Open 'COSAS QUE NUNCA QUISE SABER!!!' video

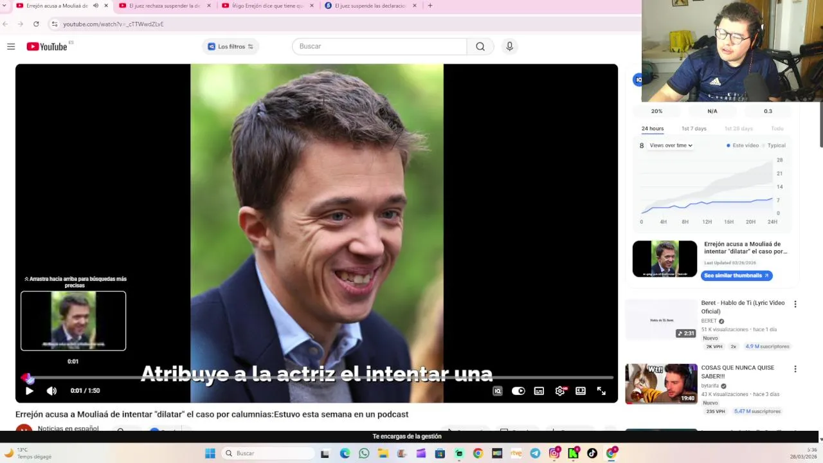pos(737,372)
